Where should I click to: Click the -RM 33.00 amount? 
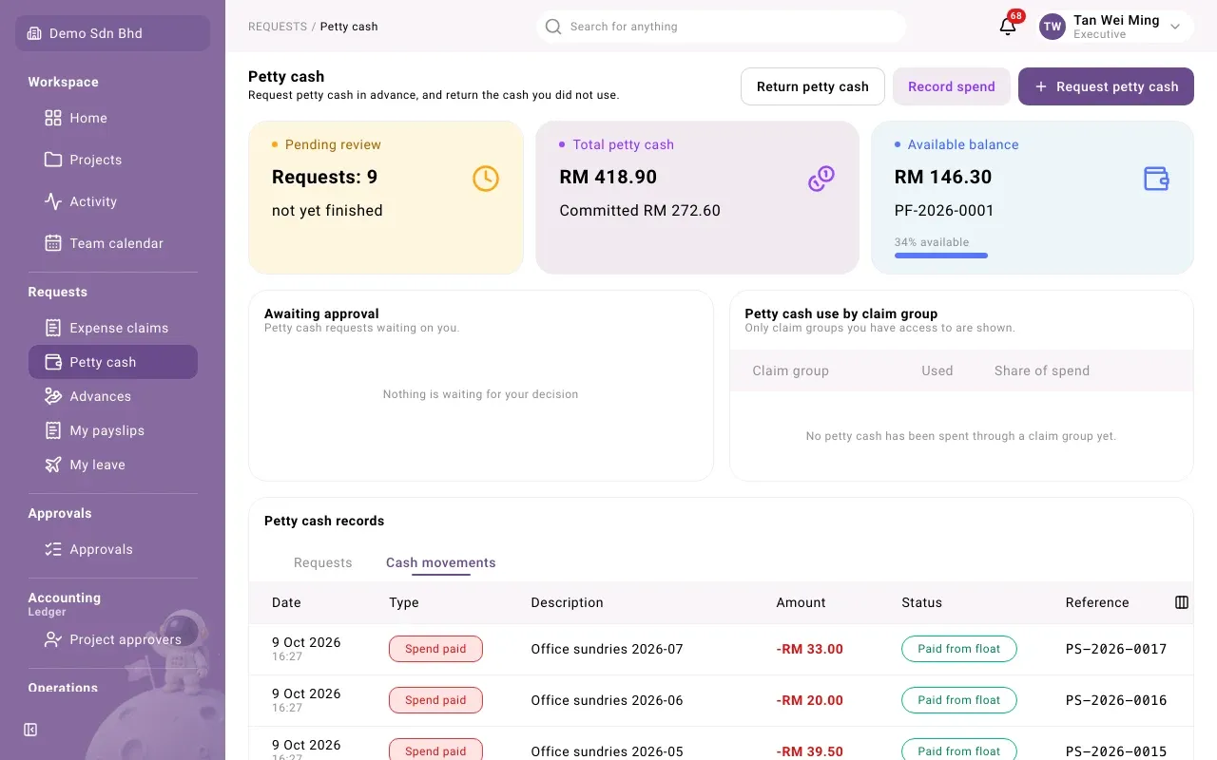tap(810, 649)
